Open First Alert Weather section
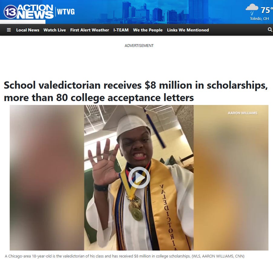 coord(90,30)
